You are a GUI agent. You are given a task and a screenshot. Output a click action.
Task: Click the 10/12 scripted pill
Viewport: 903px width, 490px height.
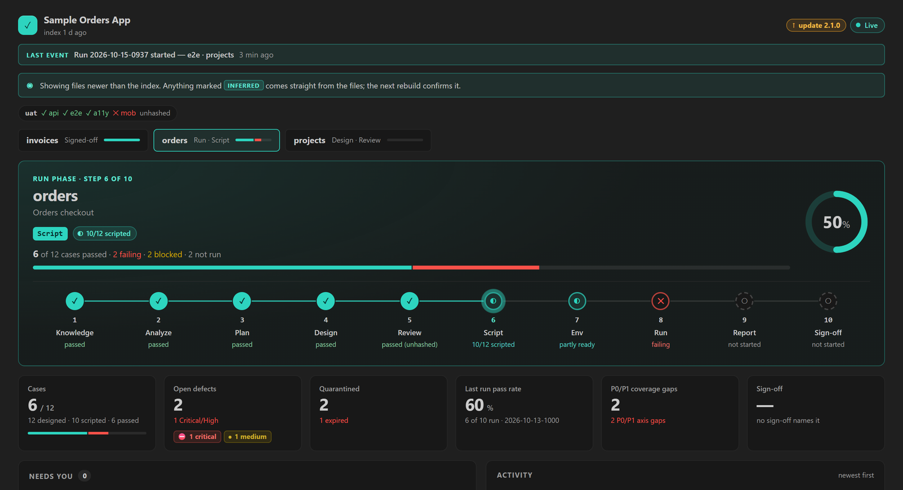[104, 233]
